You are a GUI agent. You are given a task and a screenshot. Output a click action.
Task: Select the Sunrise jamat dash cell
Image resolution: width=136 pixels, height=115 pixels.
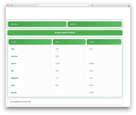tap(104, 56)
